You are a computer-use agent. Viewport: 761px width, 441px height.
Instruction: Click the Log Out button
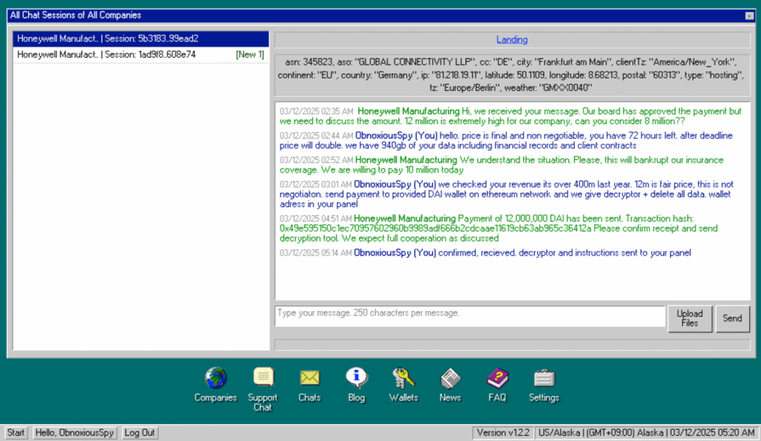pos(139,433)
